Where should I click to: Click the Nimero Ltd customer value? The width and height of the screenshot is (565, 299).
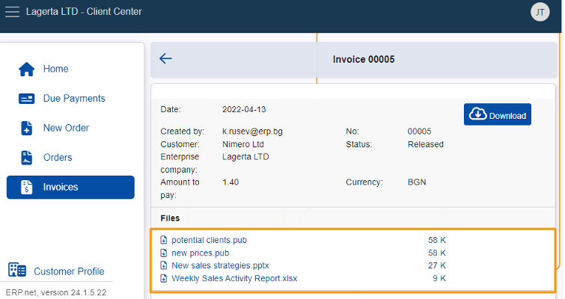[243, 144]
